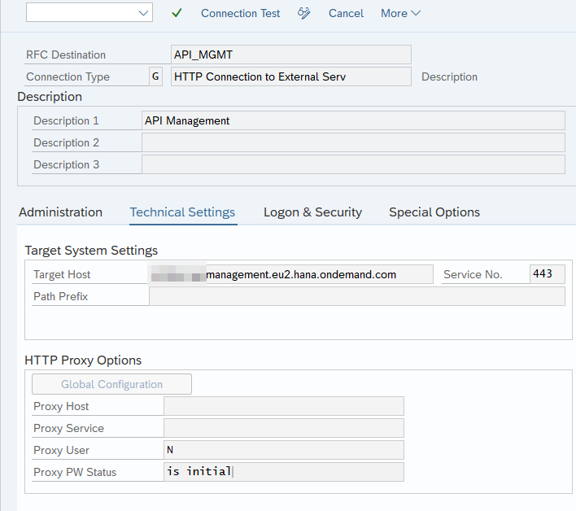Go to the Special Options tab
Viewport: 576px width, 511px height.
click(x=434, y=212)
